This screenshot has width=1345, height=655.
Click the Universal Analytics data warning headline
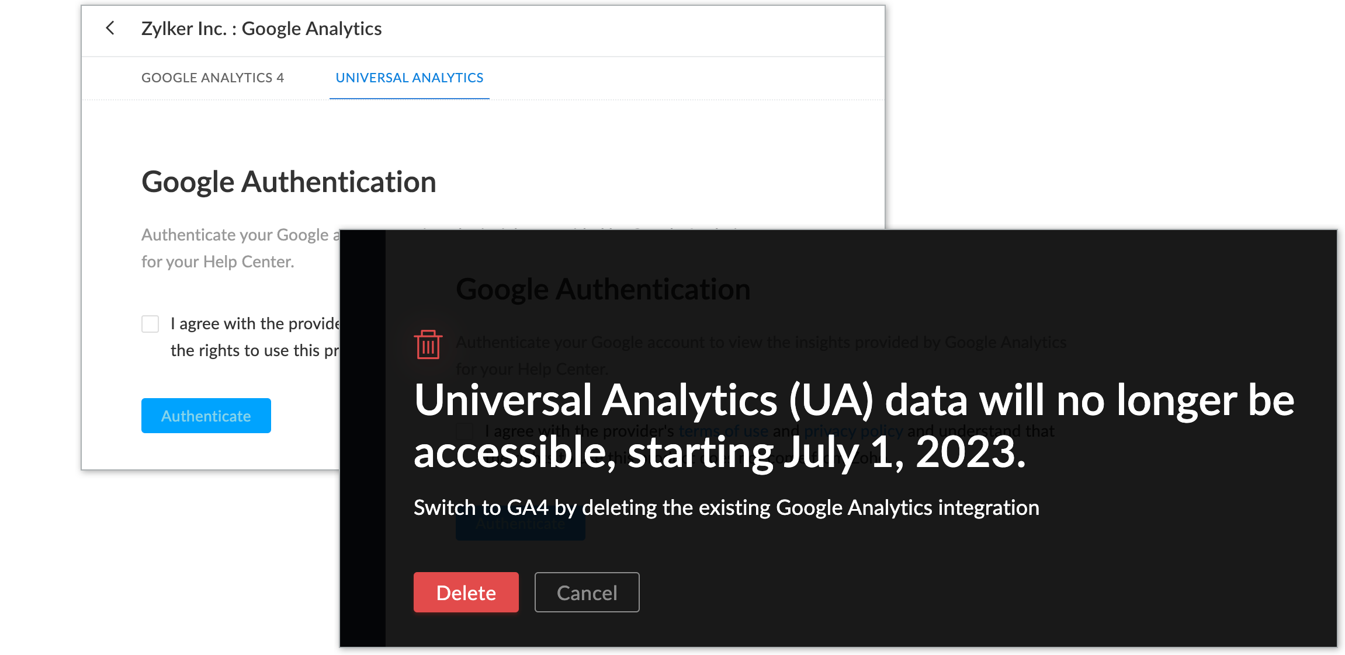853,425
